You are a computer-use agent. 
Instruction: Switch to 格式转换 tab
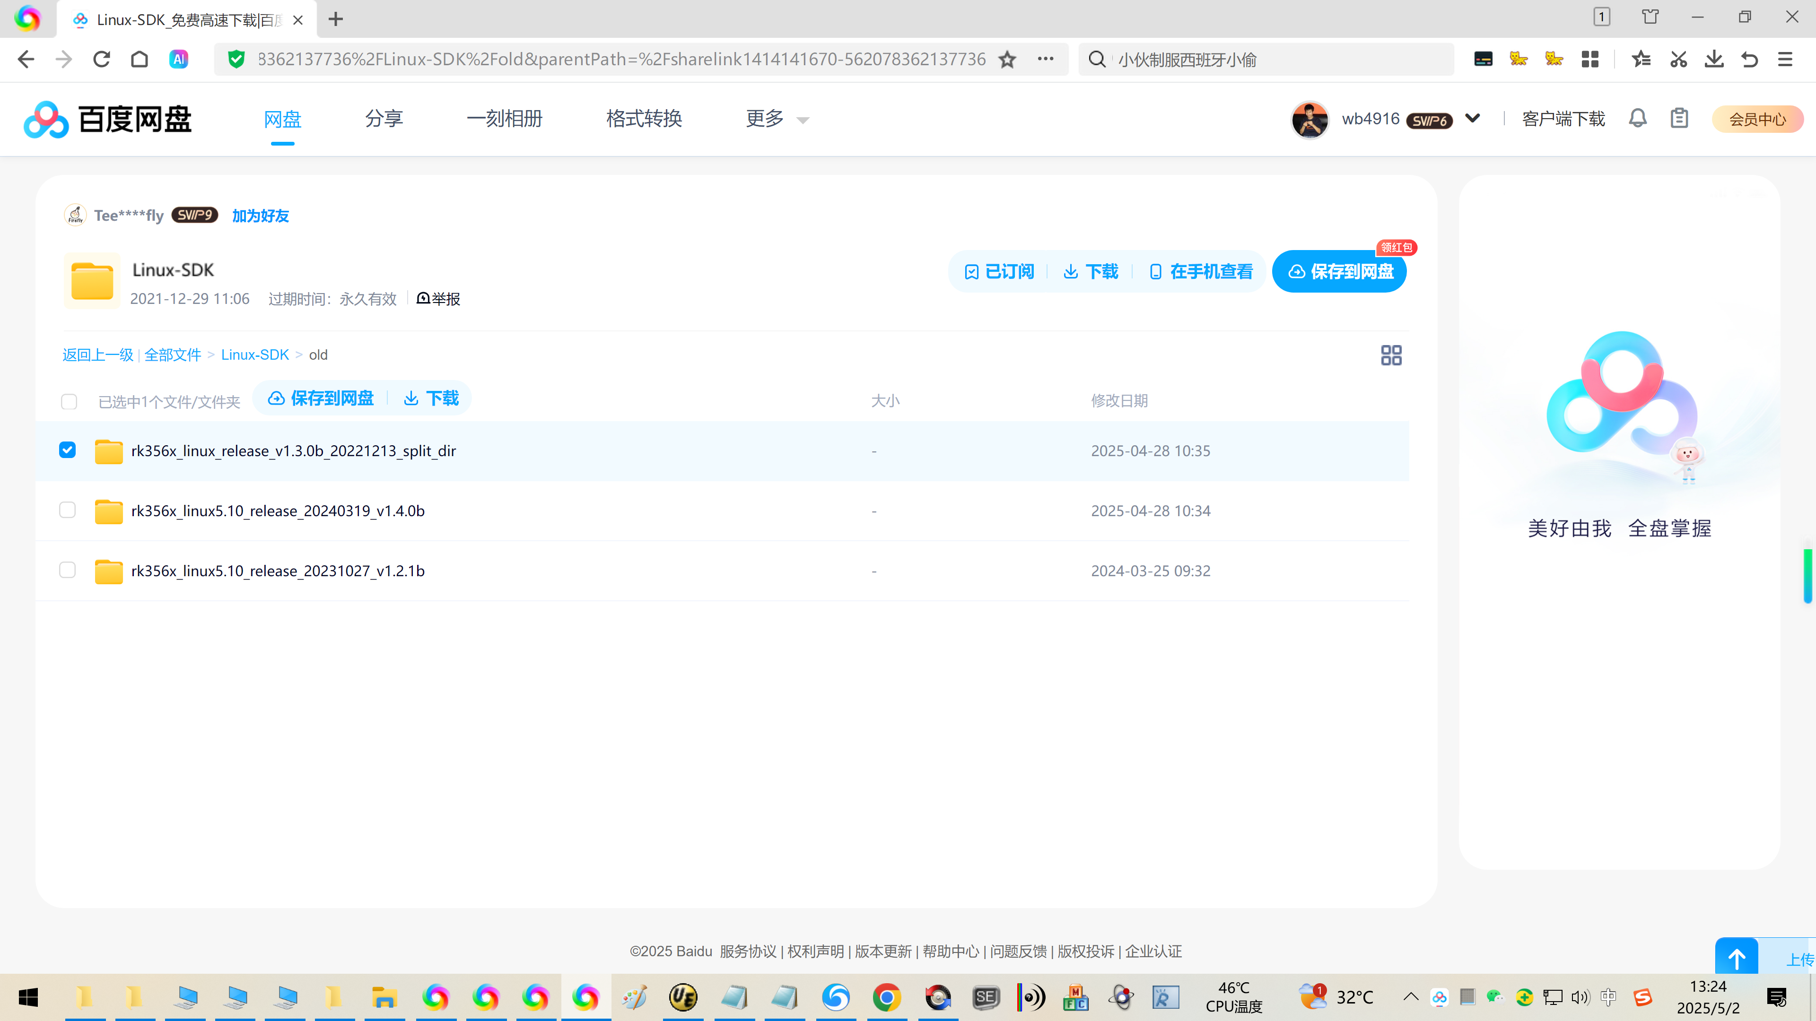644,119
